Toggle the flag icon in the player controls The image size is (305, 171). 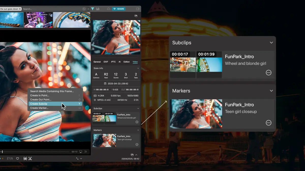tap(8, 158)
